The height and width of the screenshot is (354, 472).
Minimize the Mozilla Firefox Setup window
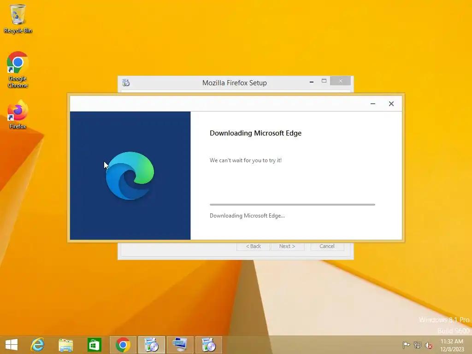point(312,81)
